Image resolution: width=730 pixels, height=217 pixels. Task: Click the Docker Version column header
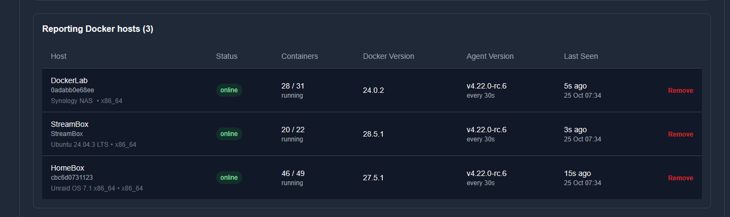(x=388, y=56)
